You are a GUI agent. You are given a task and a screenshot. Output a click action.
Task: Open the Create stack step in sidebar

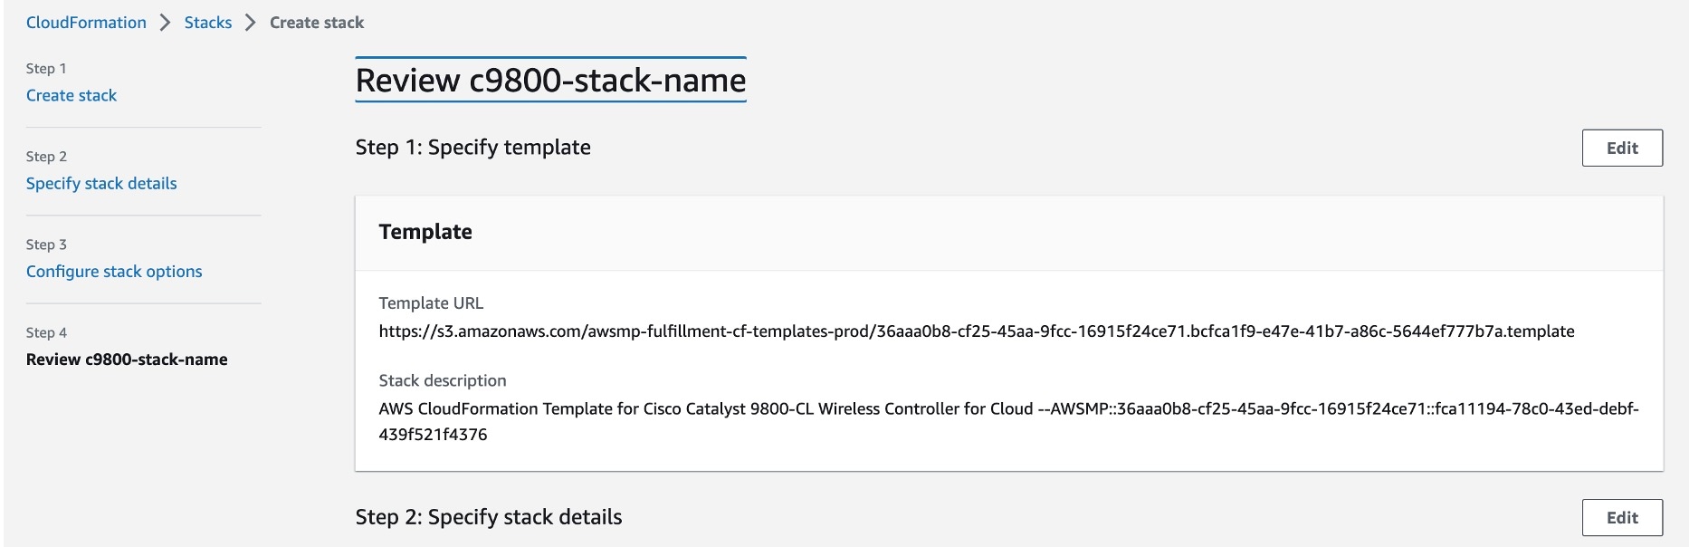[x=72, y=95]
